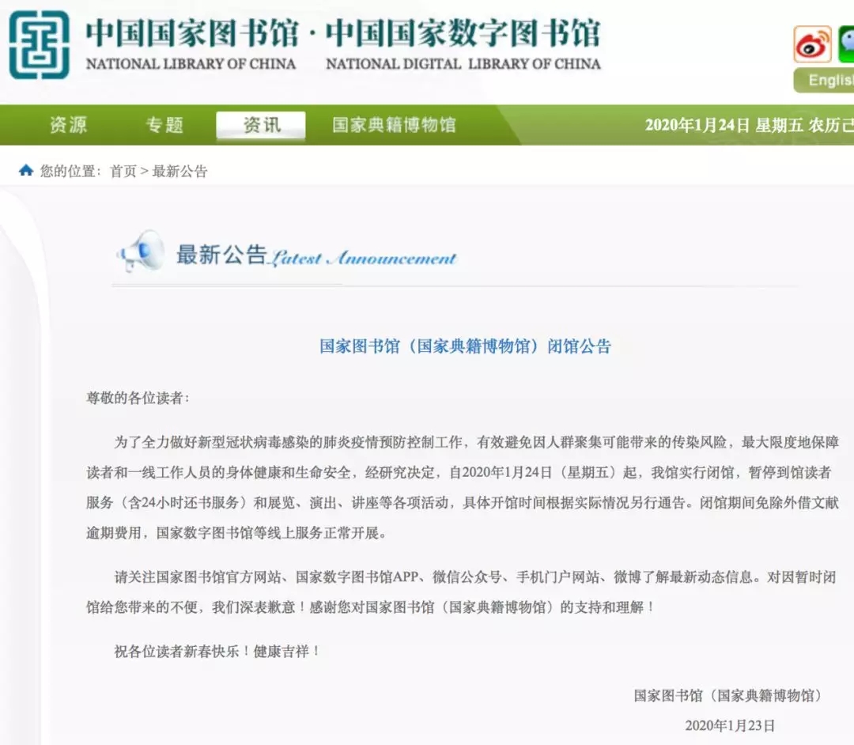This screenshot has width=854, height=745.
Task: Click 您的位置 label
Action: pyautogui.click(x=70, y=171)
